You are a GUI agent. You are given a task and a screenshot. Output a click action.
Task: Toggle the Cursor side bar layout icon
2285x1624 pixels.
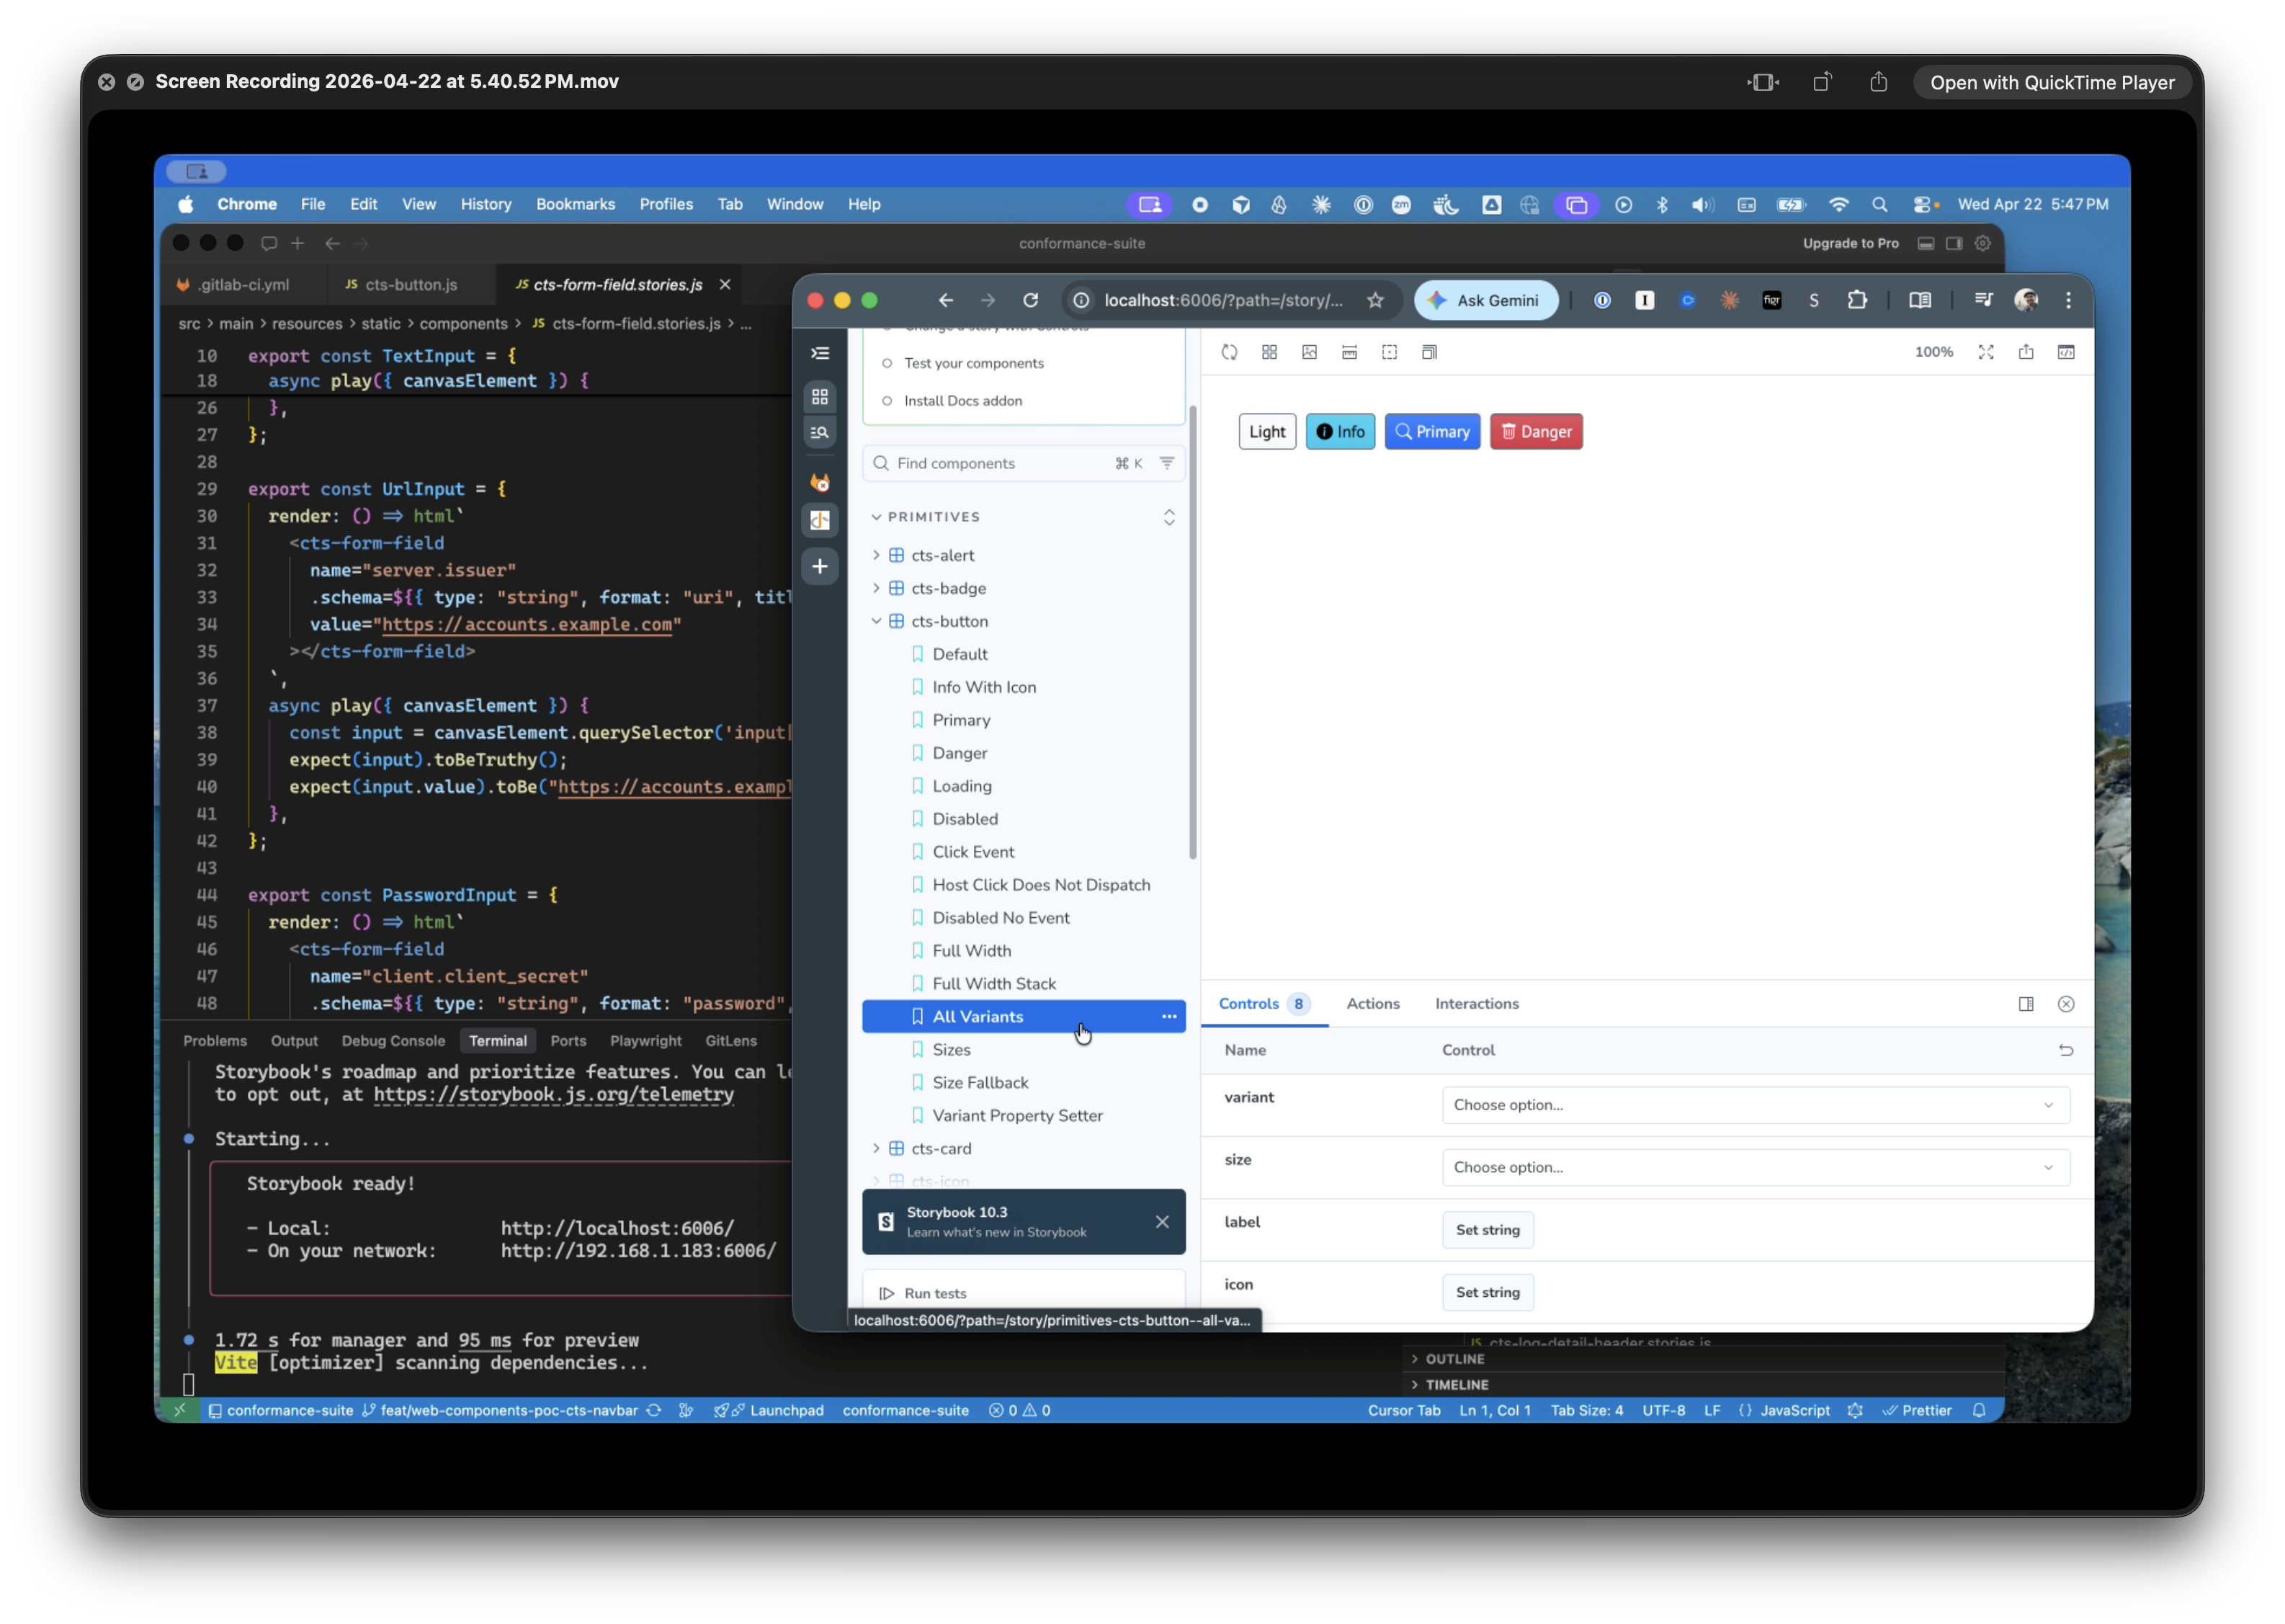pos(1953,243)
